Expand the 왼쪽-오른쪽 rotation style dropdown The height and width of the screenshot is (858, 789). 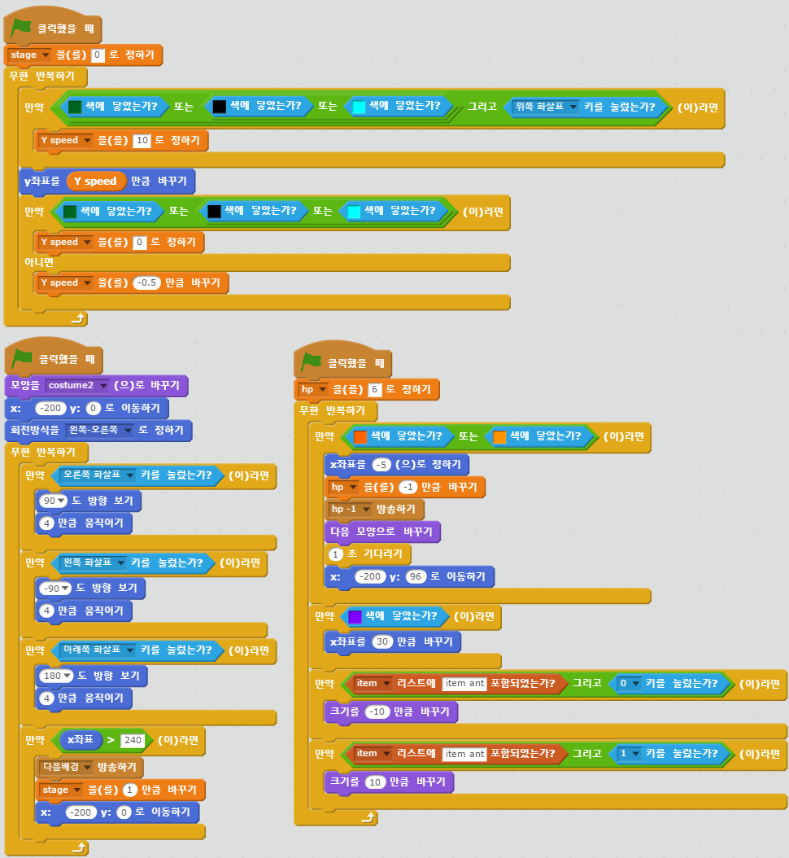[x=127, y=430]
